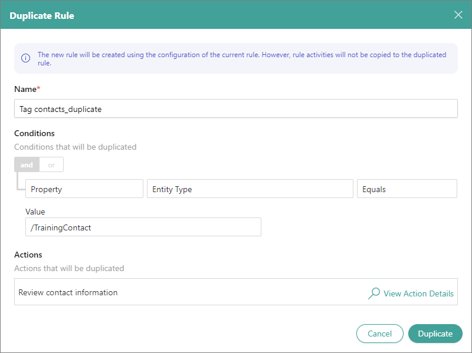Open the Equals operator field

point(407,189)
